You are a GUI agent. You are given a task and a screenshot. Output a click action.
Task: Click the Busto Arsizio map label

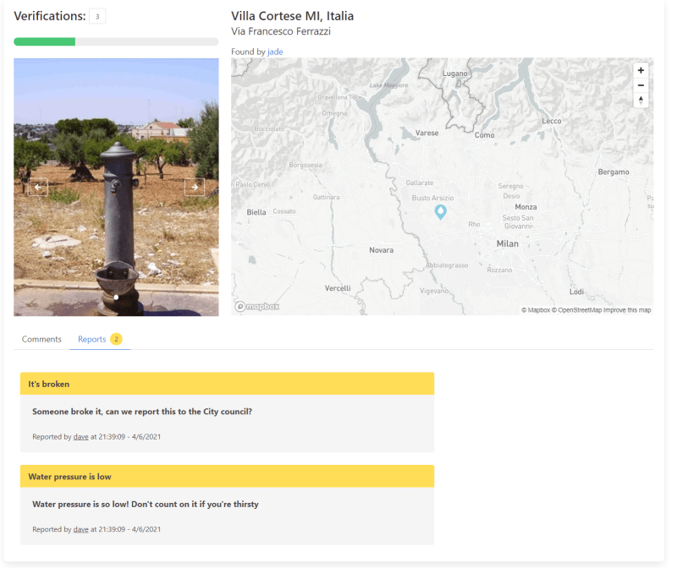coord(432,198)
